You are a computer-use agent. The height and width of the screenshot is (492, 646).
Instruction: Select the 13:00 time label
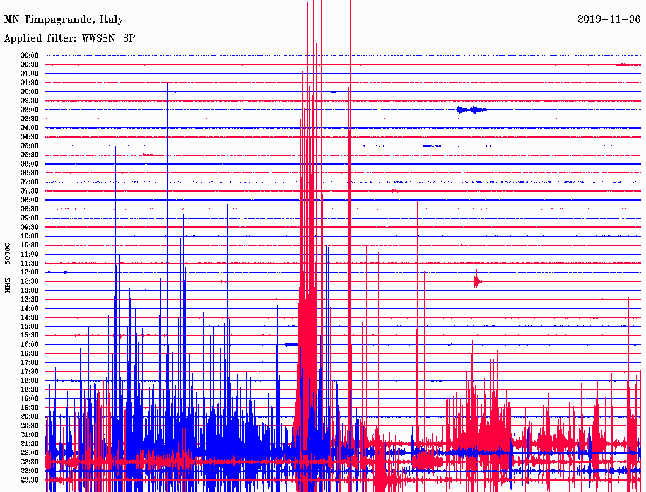[30, 290]
